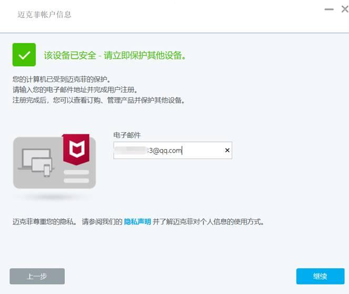Select the 迈克菲帐户信息 window title text
The height and width of the screenshot is (294, 349).
pyautogui.click(x=44, y=15)
